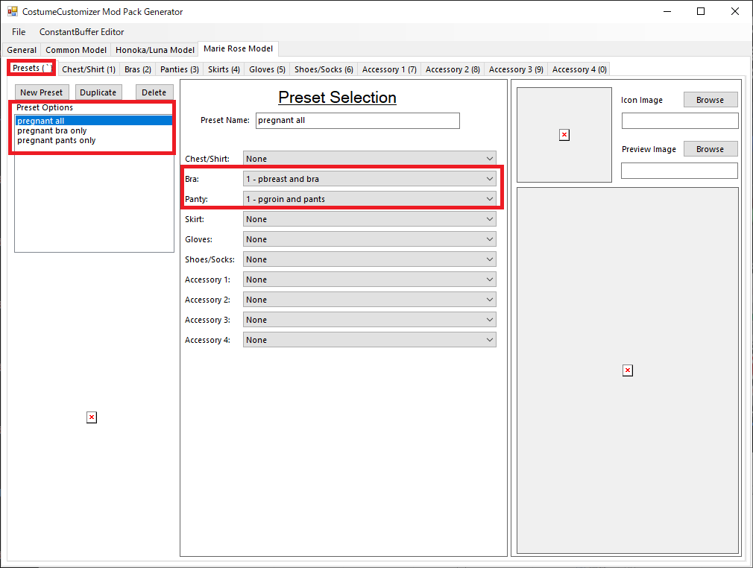This screenshot has height=568, width=753.
Task: Expand the Accessory 3 dropdown
Action: pyautogui.click(x=369, y=320)
